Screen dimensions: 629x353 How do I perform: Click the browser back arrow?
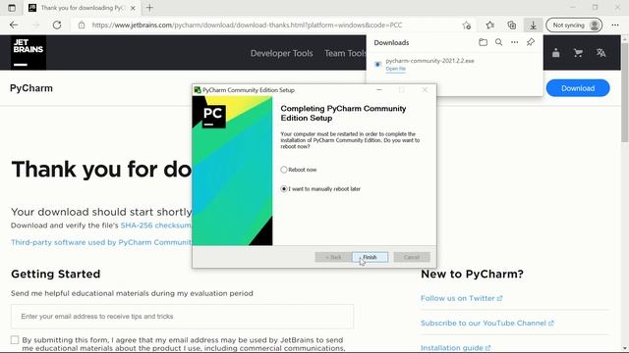point(14,25)
